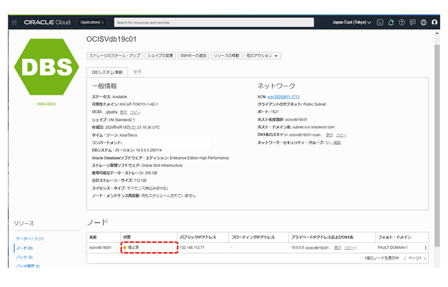Open the announcements bell icon
The height and width of the screenshot is (287, 448).
click(391, 22)
